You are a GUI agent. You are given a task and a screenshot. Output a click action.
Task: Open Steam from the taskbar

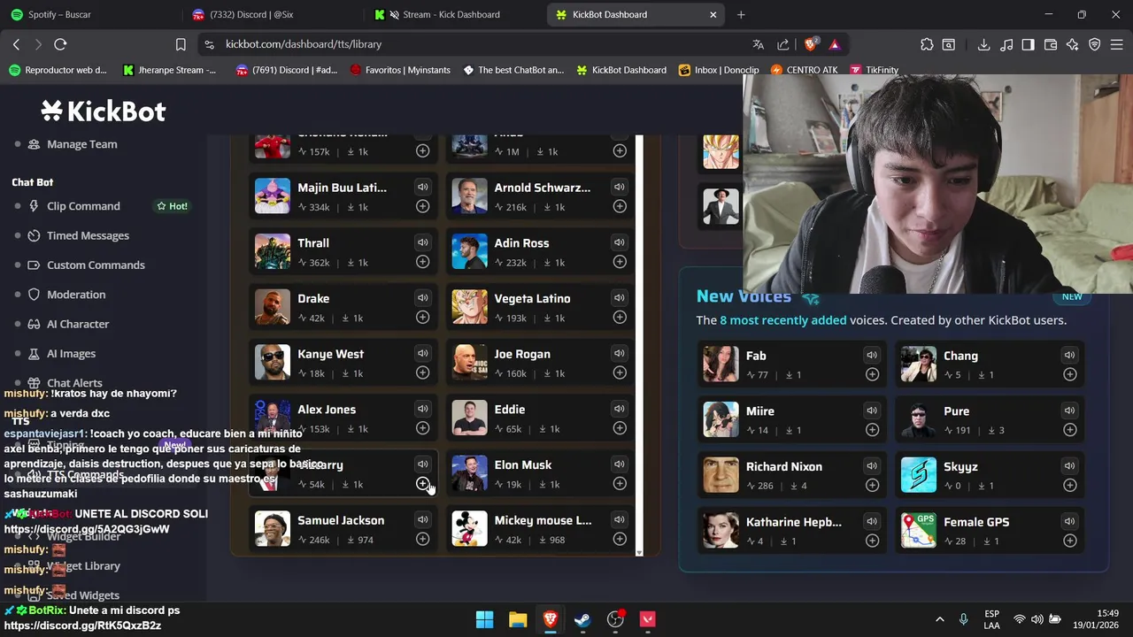pos(582,619)
